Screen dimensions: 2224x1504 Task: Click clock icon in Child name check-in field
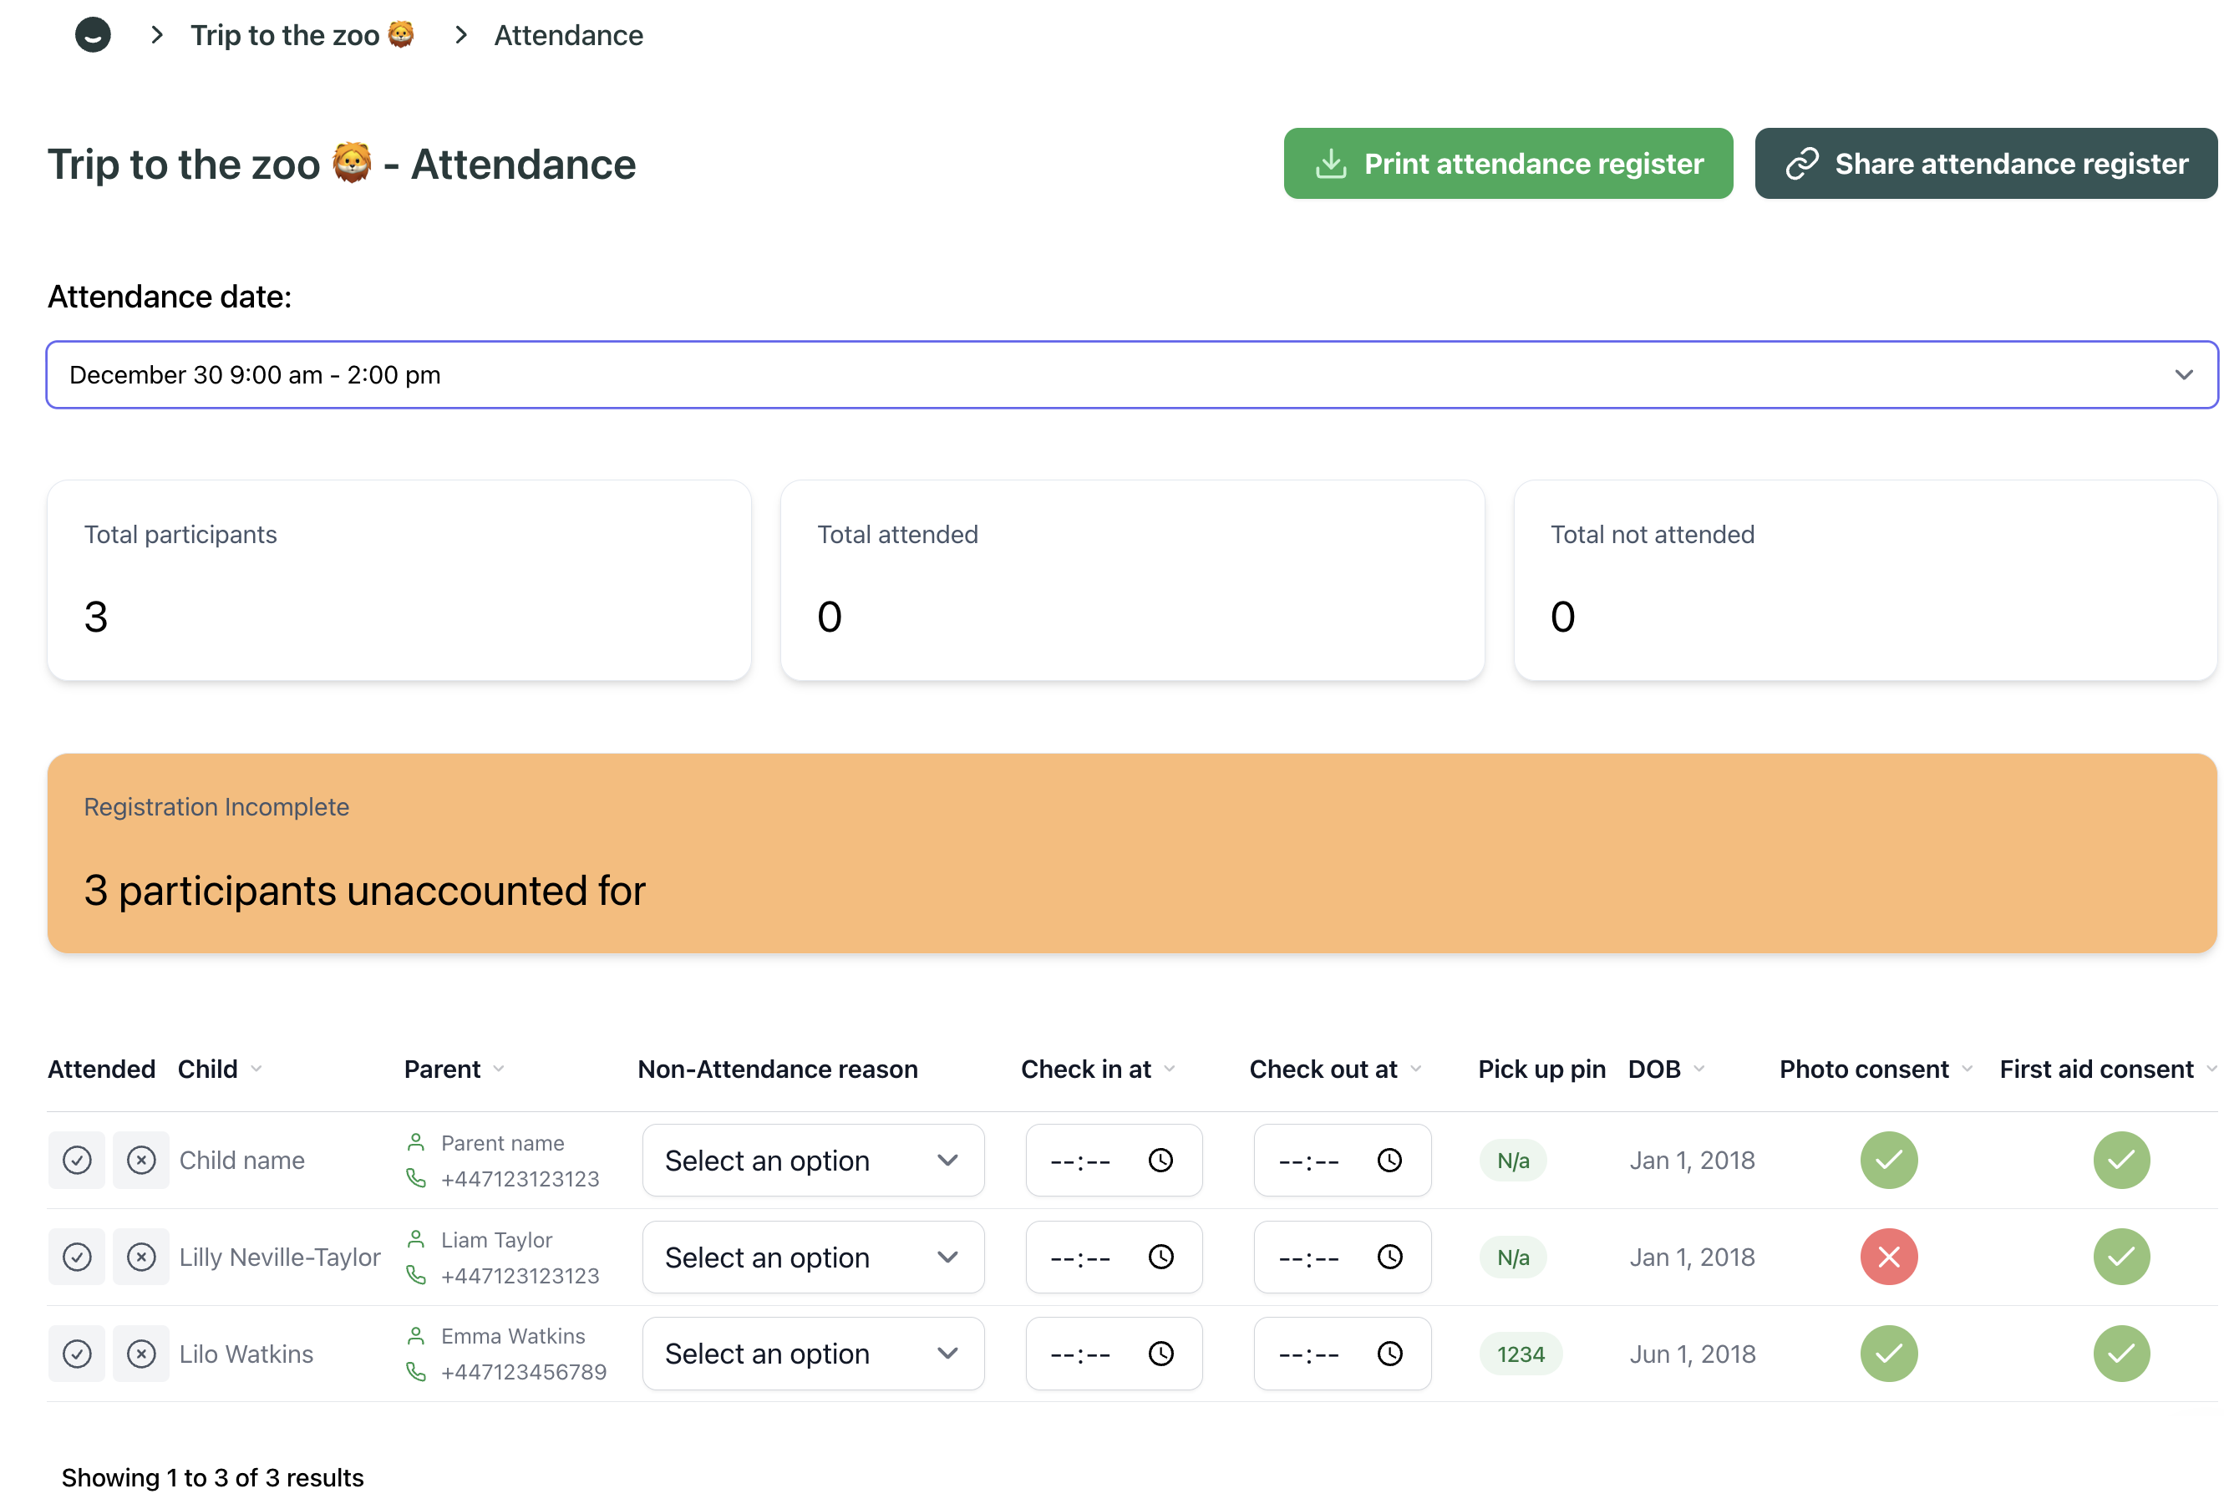tap(1160, 1161)
